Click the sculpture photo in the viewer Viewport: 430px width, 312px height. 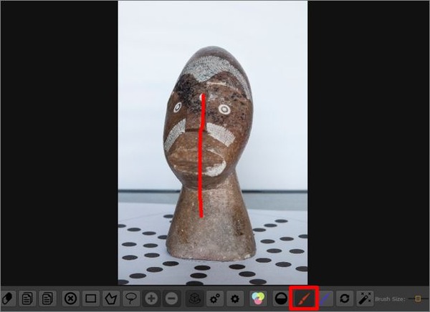coord(213,142)
